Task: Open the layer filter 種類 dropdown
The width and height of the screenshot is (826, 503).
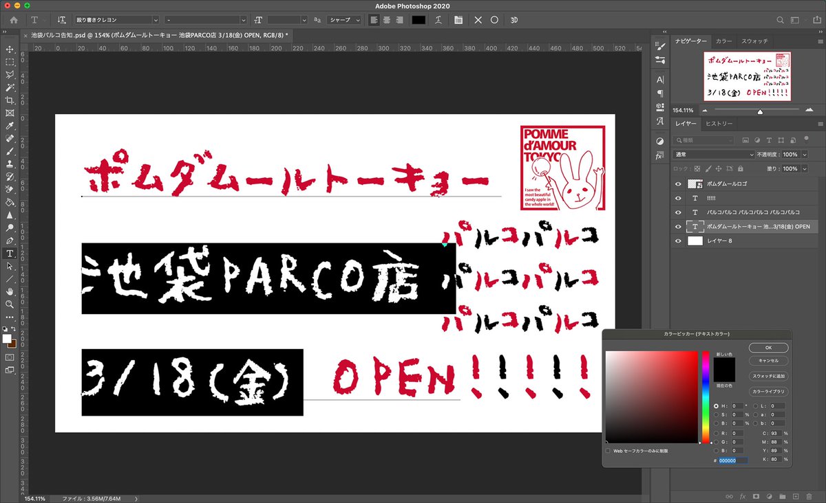Action: point(703,140)
